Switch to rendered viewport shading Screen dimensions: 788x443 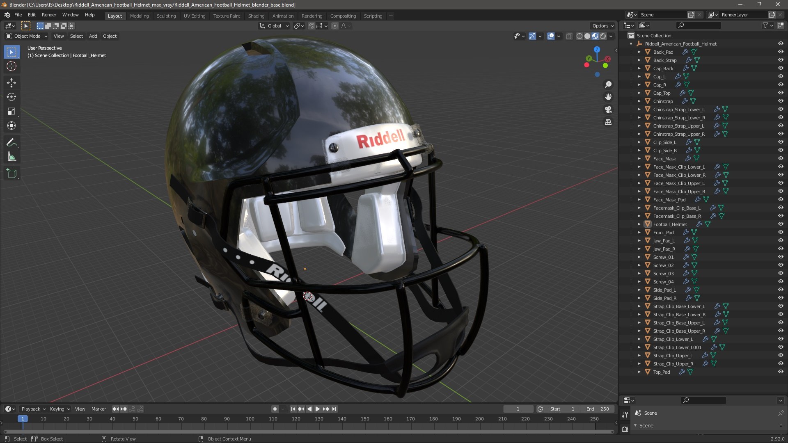(x=603, y=36)
